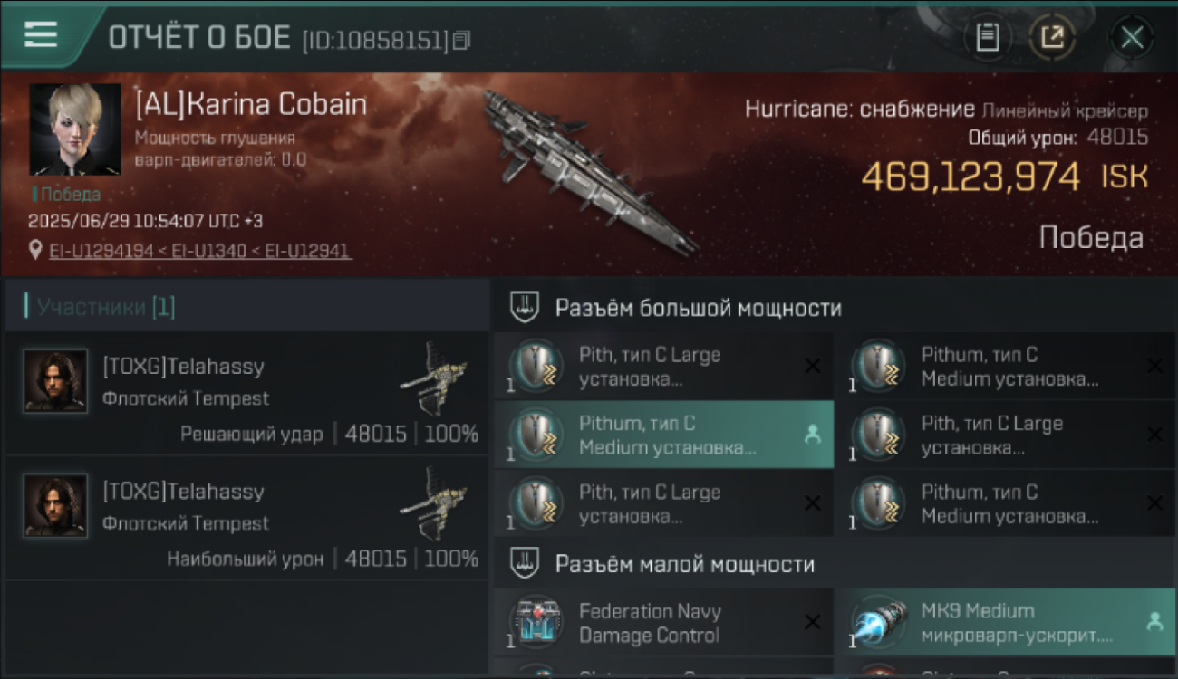This screenshot has width=1178, height=679.
Task: Select top-right Pithum тип C Medium module
Action: (1006, 366)
